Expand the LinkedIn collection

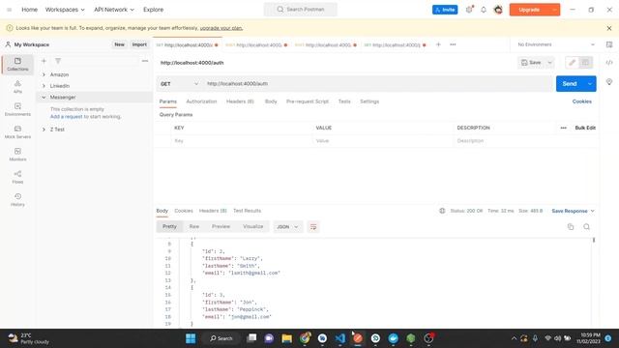(x=44, y=86)
